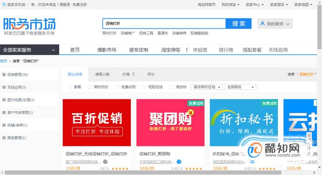This screenshot has height=175, width=322.
Task: Open the 摄影市场 navigation tab
Action: [107, 50]
